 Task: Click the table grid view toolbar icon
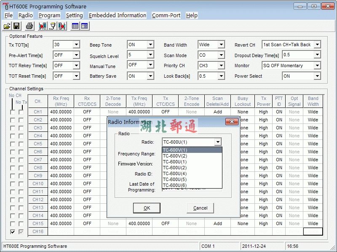pyautogui.click(x=75, y=26)
